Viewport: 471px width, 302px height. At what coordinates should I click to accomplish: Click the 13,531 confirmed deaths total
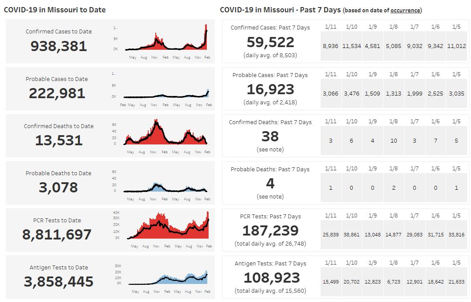coord(59,140)
